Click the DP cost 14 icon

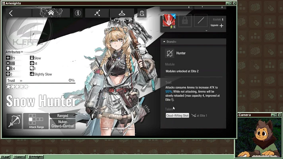[32, 63]
